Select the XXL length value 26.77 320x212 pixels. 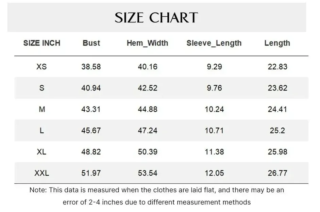pyautogui.click(x=277, y=173)
